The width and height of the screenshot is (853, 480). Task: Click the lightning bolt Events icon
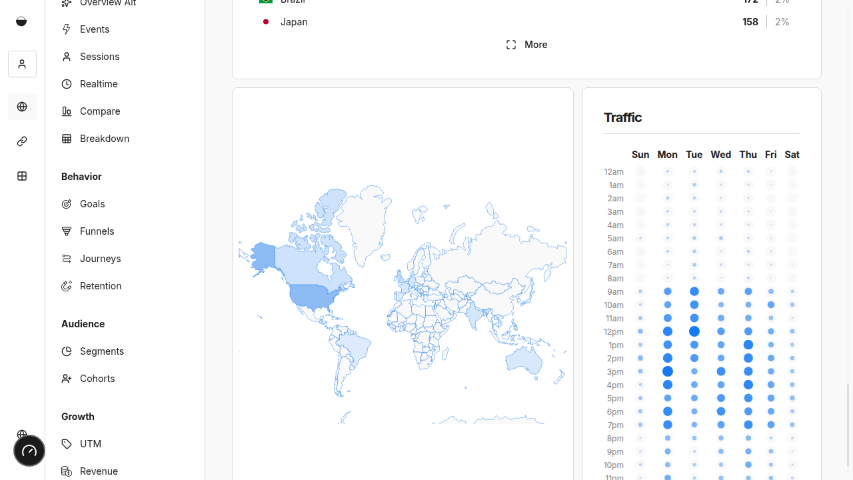coord(67,29)
